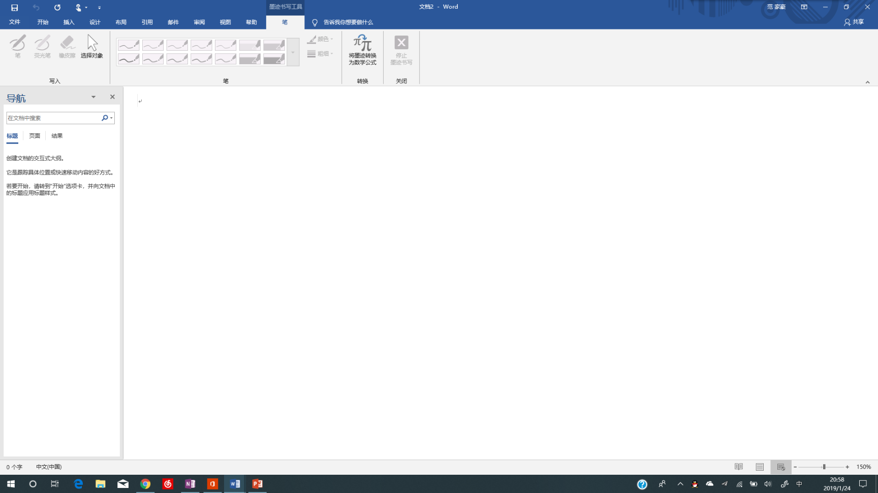
Task: Click the zoom slider handle
Action: point(824,467)
